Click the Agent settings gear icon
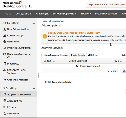126x118 pixels. [5, 101]
